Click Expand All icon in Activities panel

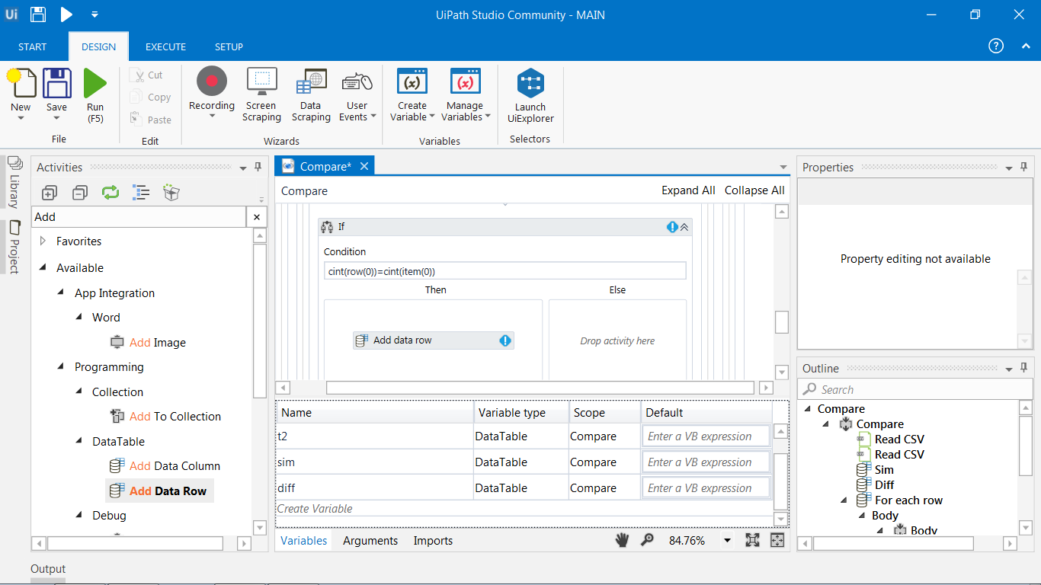(50, 193)
